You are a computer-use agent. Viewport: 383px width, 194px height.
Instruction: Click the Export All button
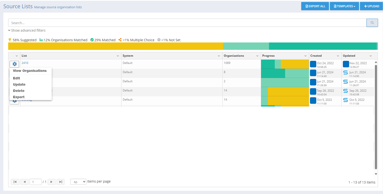pos(315,6)
